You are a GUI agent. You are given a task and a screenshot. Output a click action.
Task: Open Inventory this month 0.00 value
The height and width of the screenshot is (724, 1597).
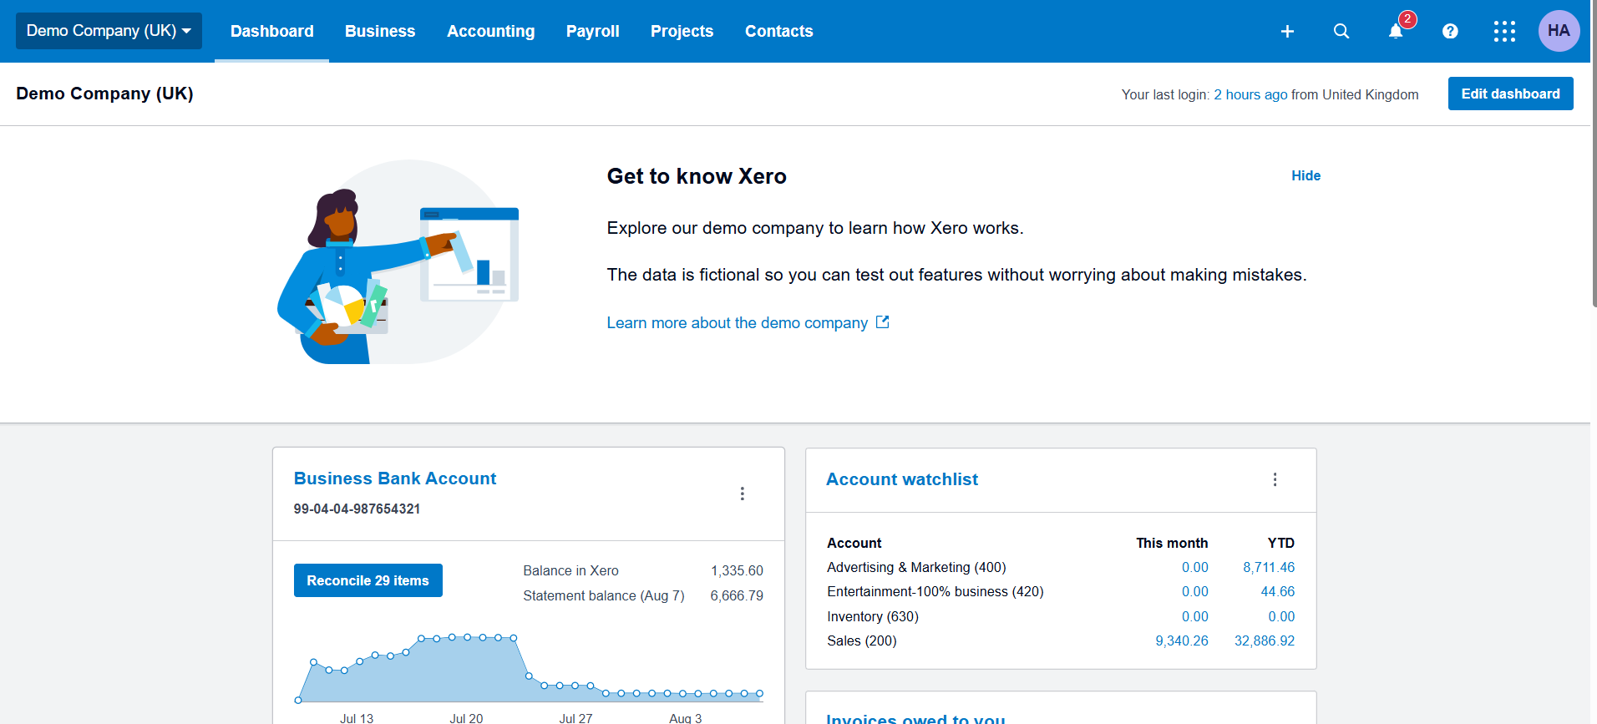(1195, 616)
